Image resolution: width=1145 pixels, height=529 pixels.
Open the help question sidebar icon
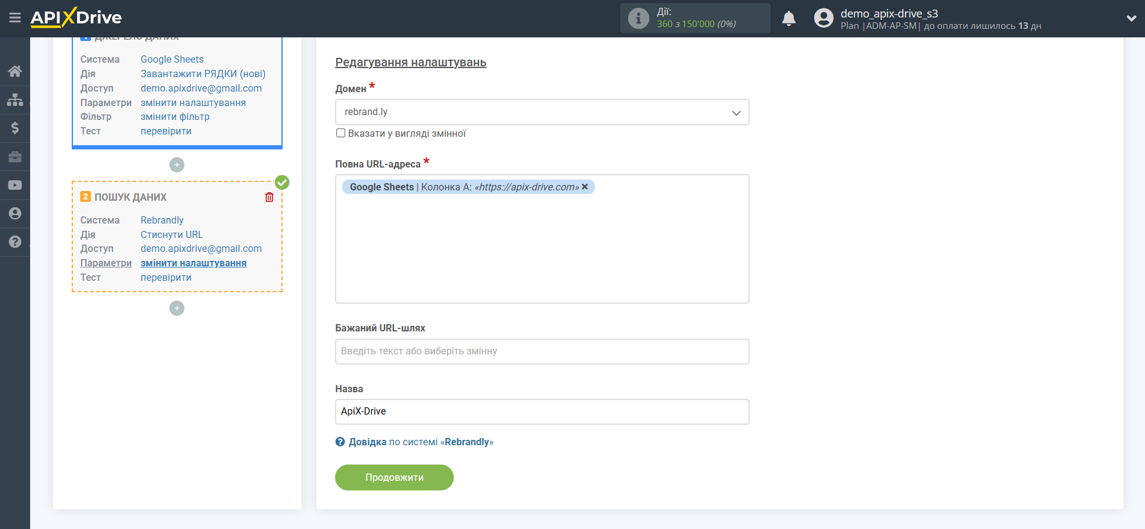[15, 242]
